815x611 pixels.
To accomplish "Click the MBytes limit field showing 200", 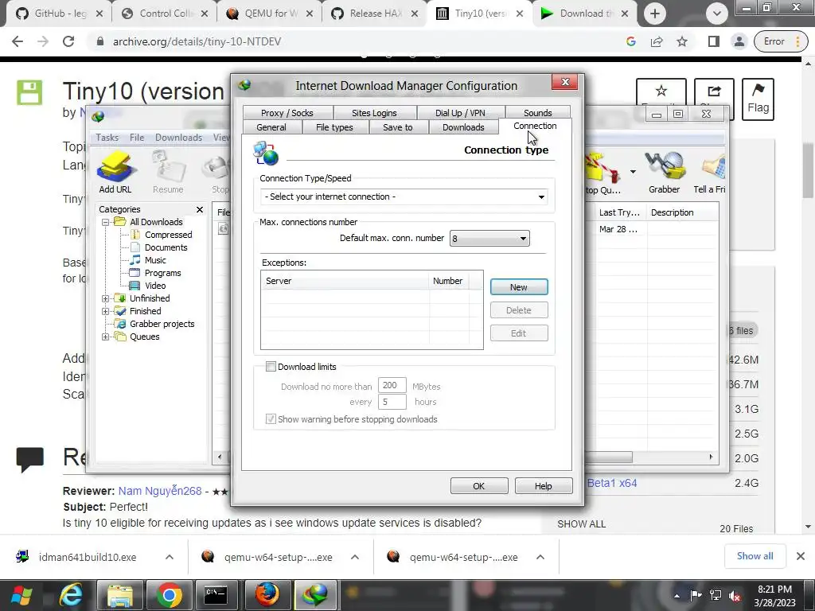I will point(392,385).
